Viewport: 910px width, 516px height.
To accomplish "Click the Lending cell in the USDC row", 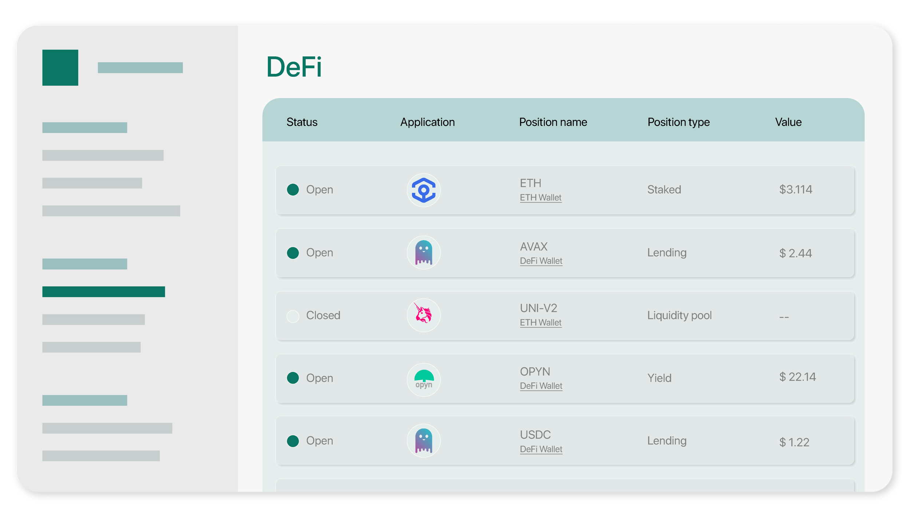I will pos(667,441).
